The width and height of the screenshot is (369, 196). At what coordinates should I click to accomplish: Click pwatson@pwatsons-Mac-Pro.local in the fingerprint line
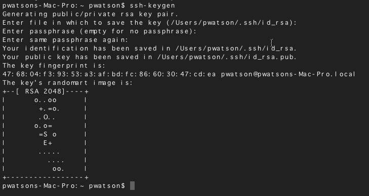point(289,74)
